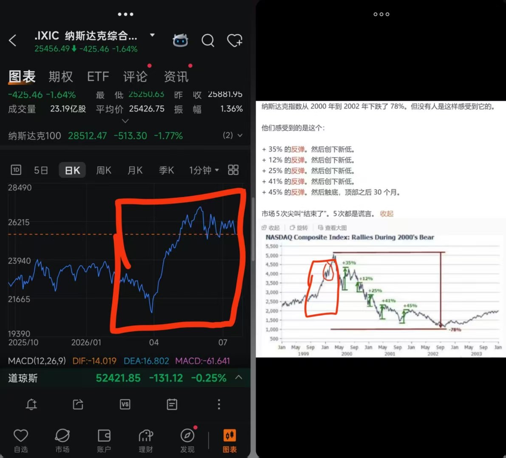506x458 pixels.
Task: Tap the price line 25456.49 under title
Action: click(86, 49)
